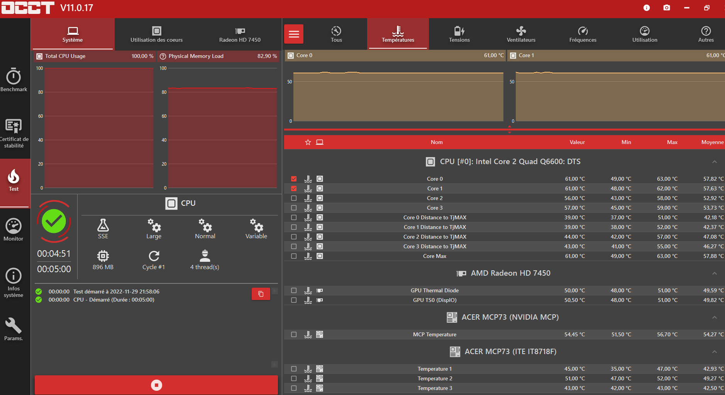Open Params wrench settings

coord(14,329)
